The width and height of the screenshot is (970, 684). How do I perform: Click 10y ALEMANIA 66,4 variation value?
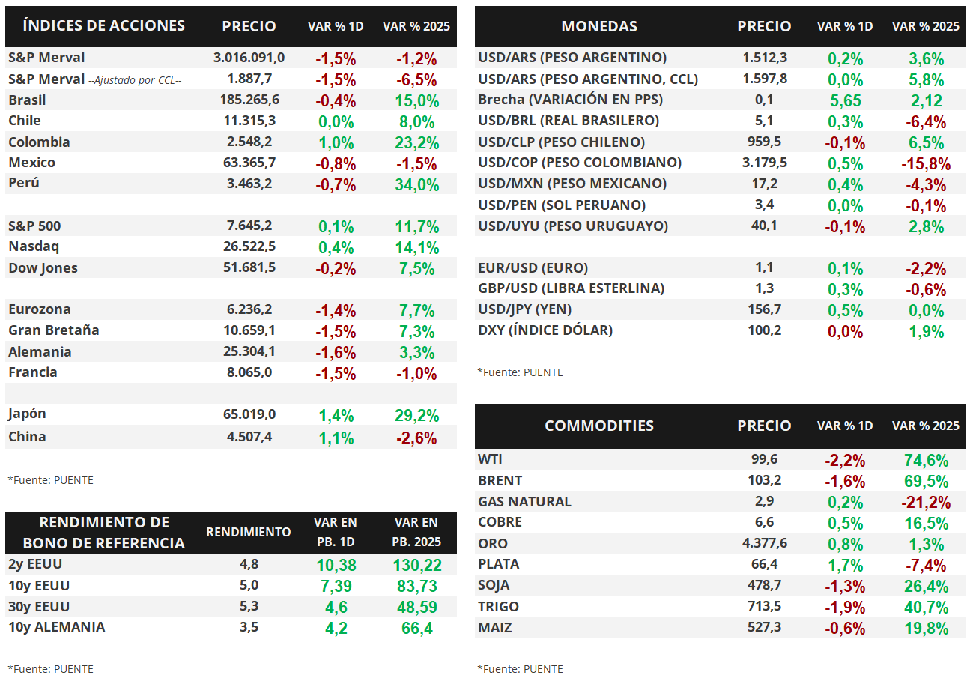tap(416, 629)
